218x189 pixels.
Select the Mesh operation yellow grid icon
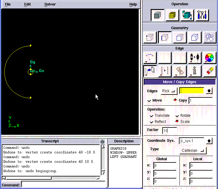[x=172, y=15]
